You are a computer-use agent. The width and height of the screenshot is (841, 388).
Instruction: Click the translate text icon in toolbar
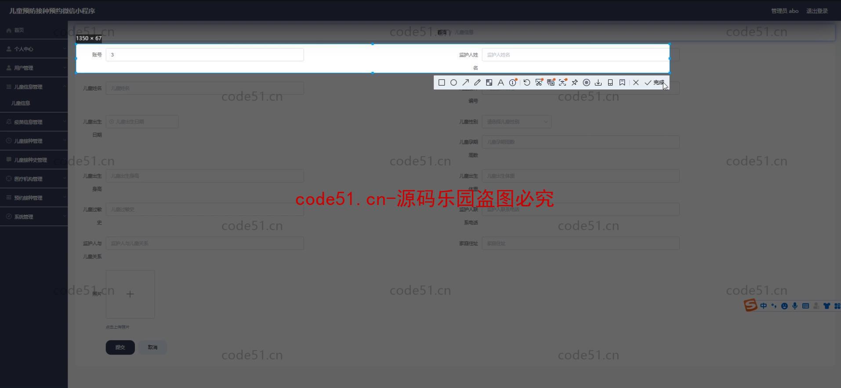point(551,83)
